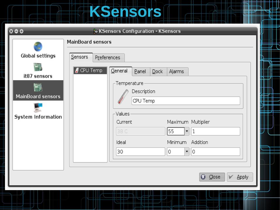280x210 pixels.
Task: Click large thermometer icon in Temperature group
Action: [123, 97]
